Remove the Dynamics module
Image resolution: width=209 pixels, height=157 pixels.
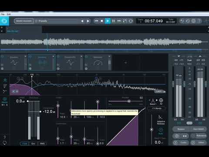pos(54,56)
